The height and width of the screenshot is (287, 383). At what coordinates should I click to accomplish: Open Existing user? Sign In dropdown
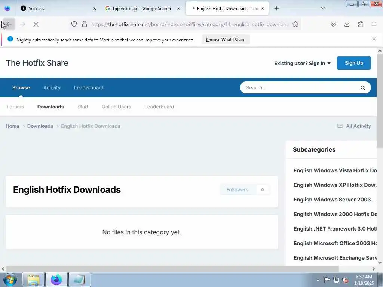(x=302, y=63)
